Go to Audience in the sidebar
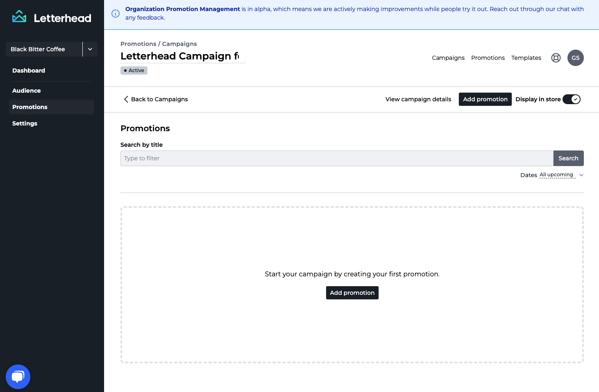 pyautogui.click(x=27, y=91)
